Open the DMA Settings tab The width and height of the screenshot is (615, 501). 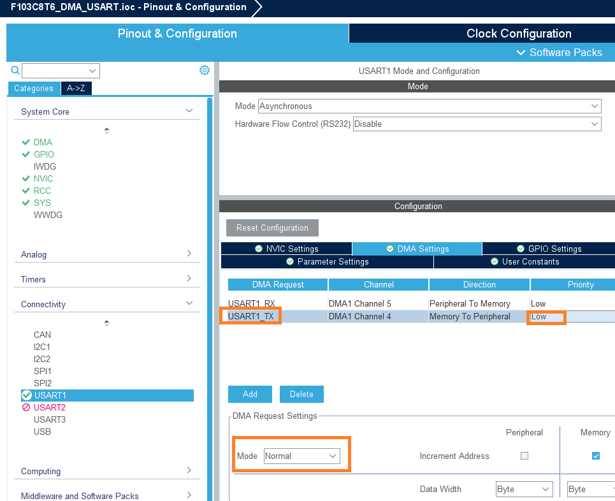click(417, 249)
